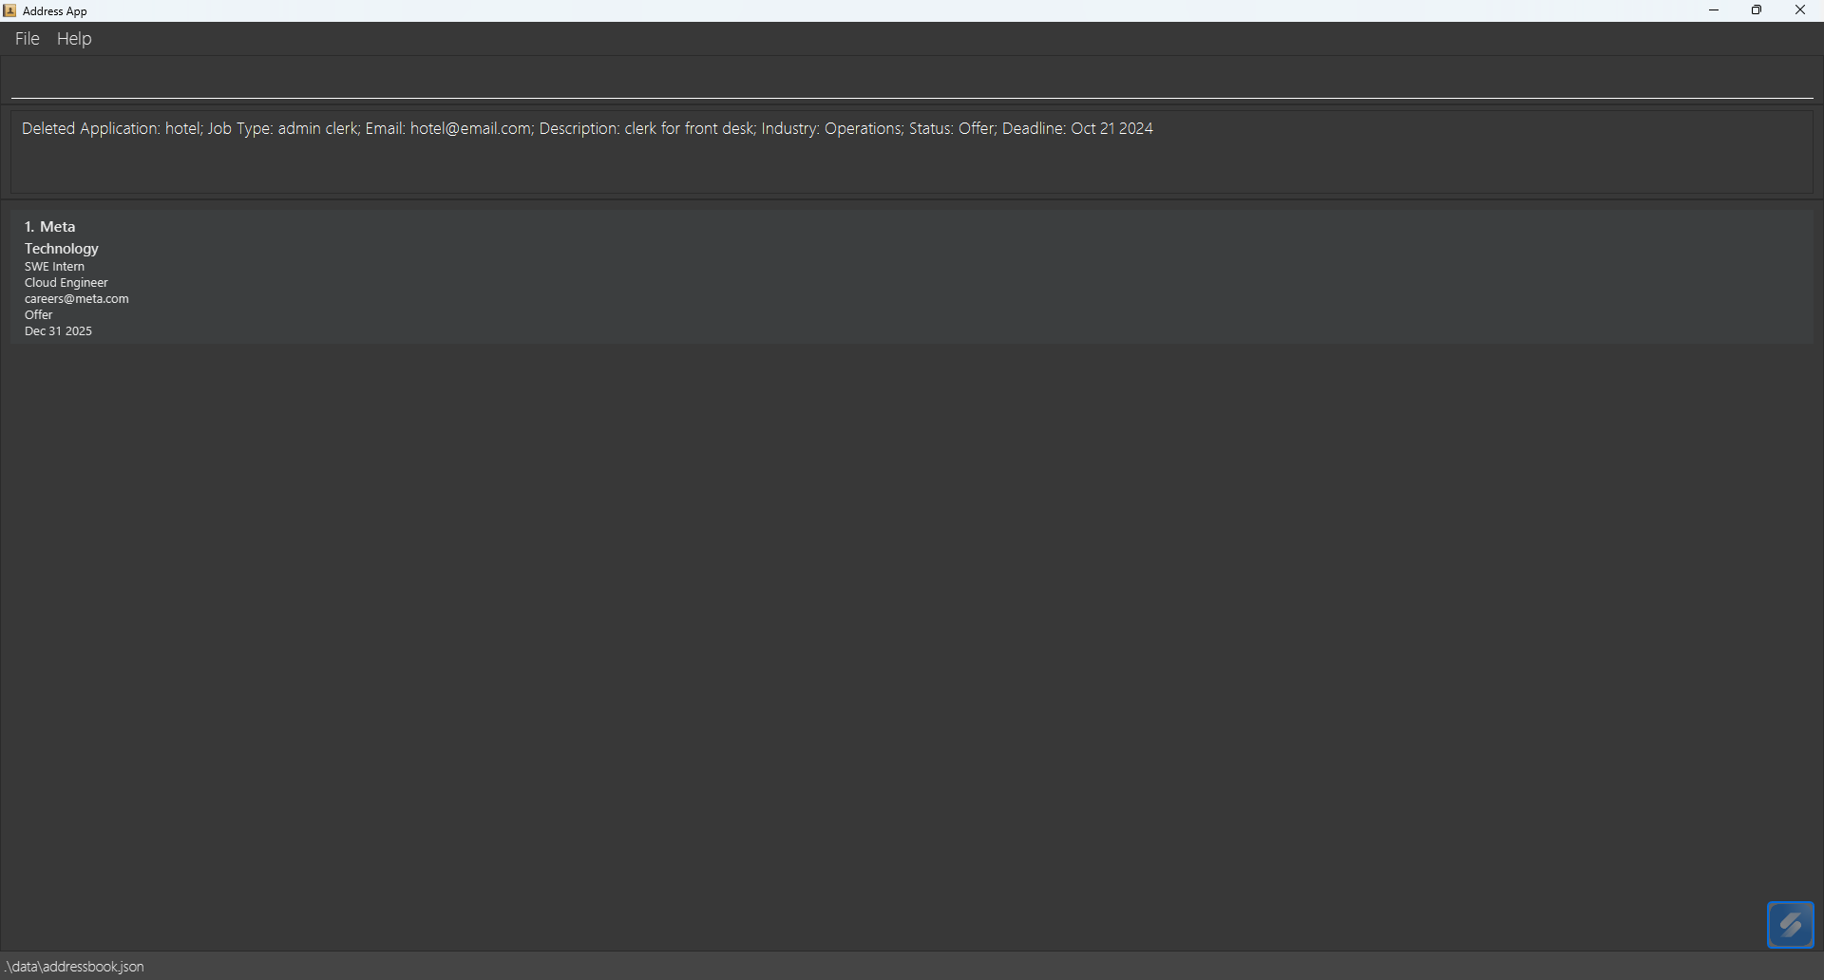1824x980 pixels.
Task: Click the floating chatbot assistant icon
Action: tap(1790, 923)
